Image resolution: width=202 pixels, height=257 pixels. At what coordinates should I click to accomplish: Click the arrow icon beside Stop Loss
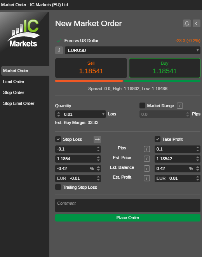coord(97,139)
